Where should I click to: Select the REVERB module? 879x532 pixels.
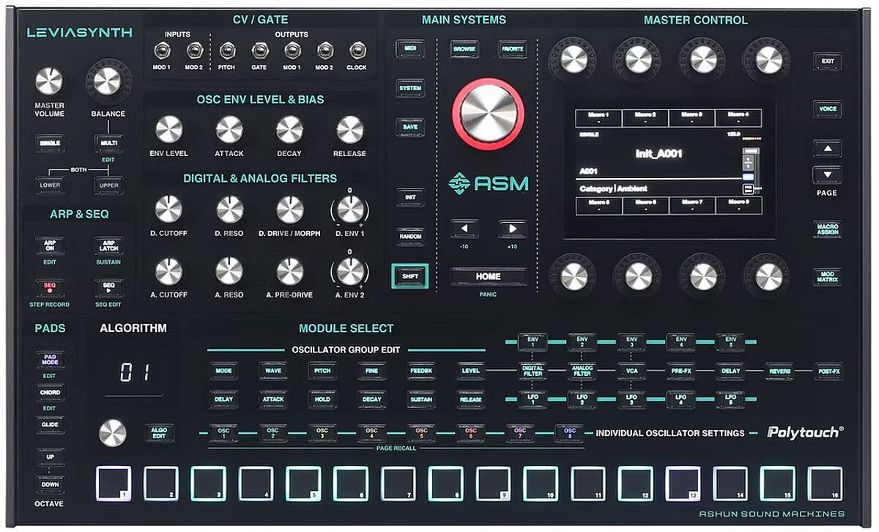(779, 372)
